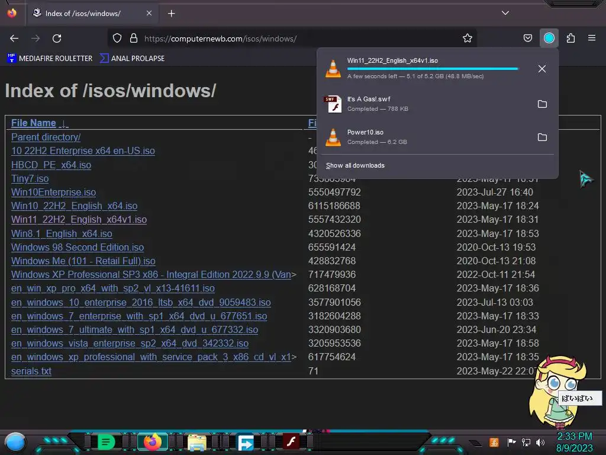Open the Power10.iso download entry

tap(425, 137)
